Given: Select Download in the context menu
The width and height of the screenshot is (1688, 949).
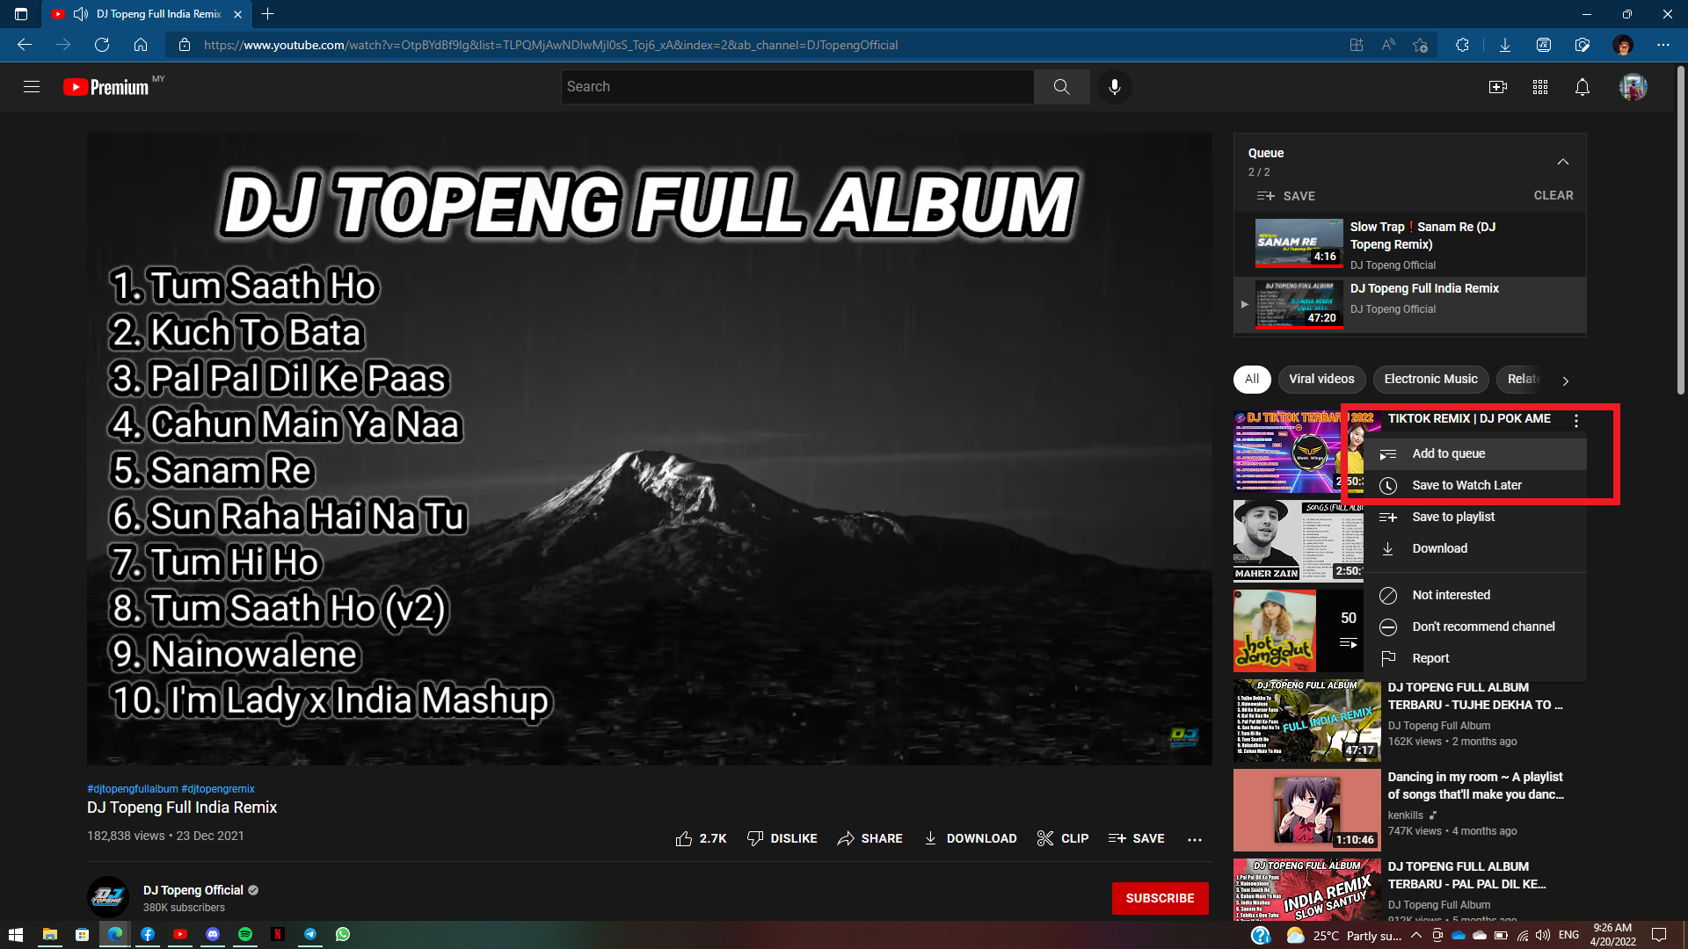Looking at the screenshot, I should [x=1475, y=548].
